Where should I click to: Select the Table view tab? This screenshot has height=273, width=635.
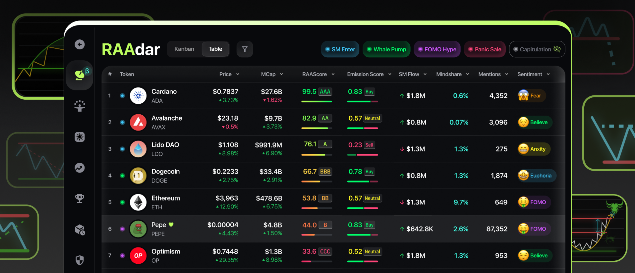(x=215, y=49)
